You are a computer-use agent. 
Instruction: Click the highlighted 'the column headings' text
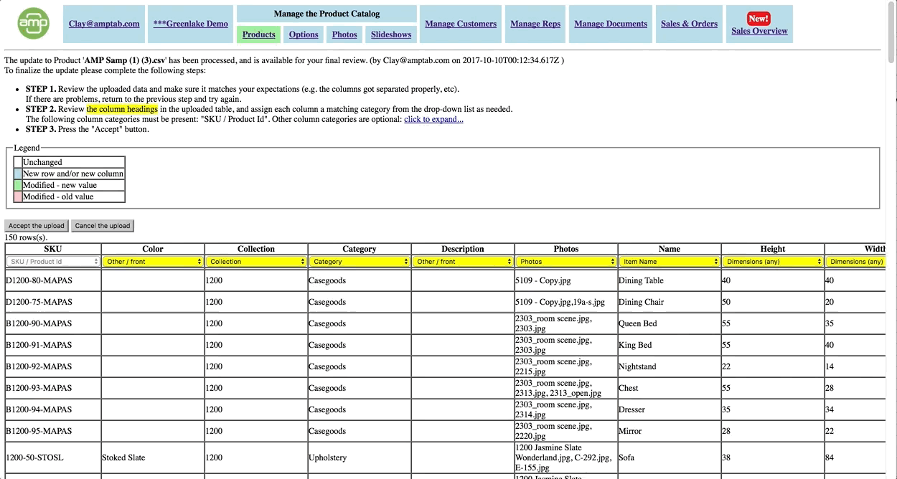[x=122, y=109]
